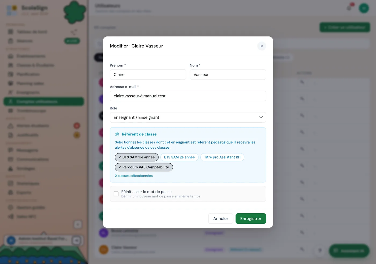
Task: Open the Assistant IA chat button
Action: point(349,251)
